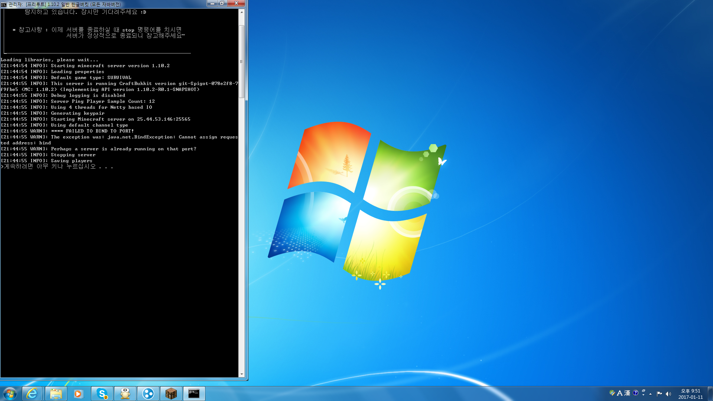Open the language bar help icon
The image size is (713, 401).
[635, 393]
